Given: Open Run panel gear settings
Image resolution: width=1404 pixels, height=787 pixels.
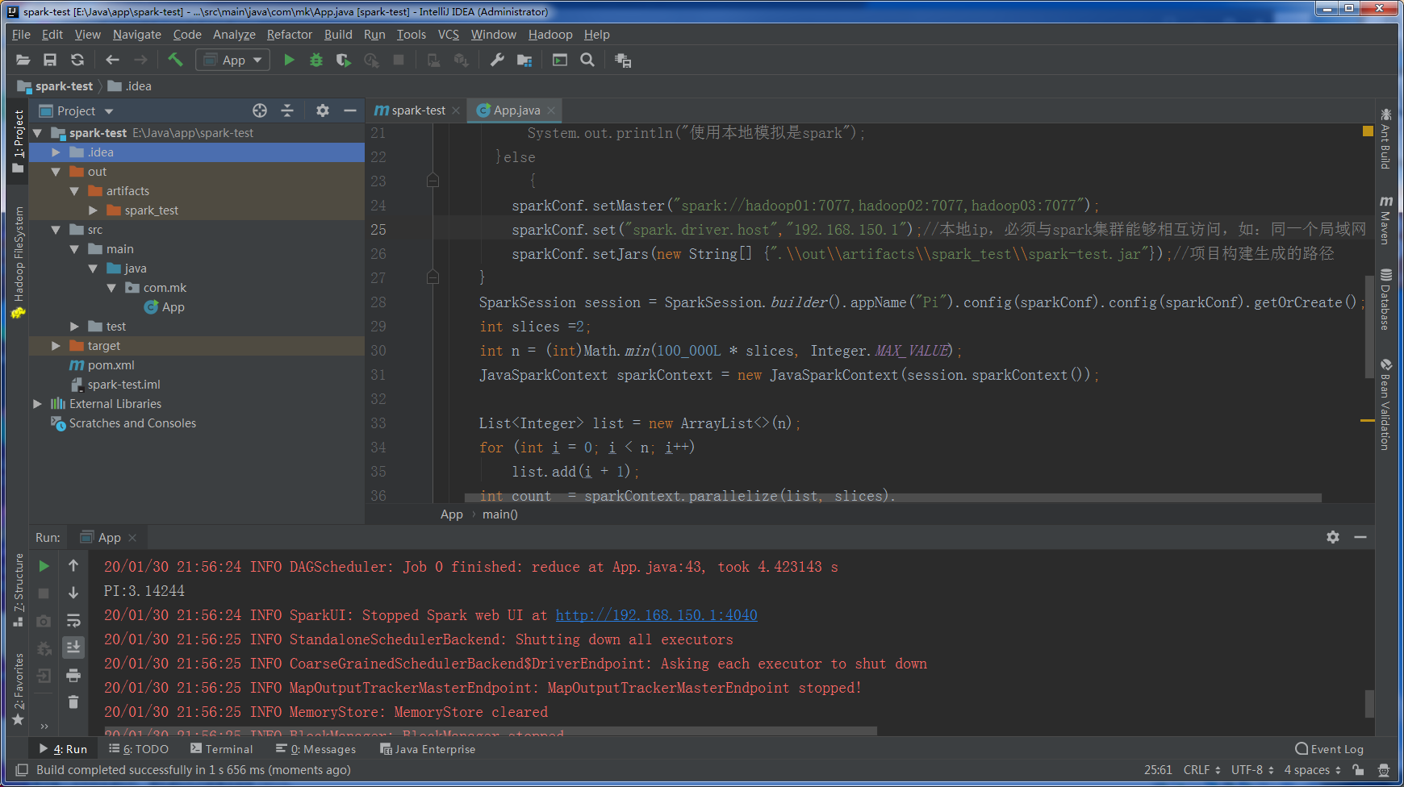Looking at the screenshot, I should point(1333,537).
